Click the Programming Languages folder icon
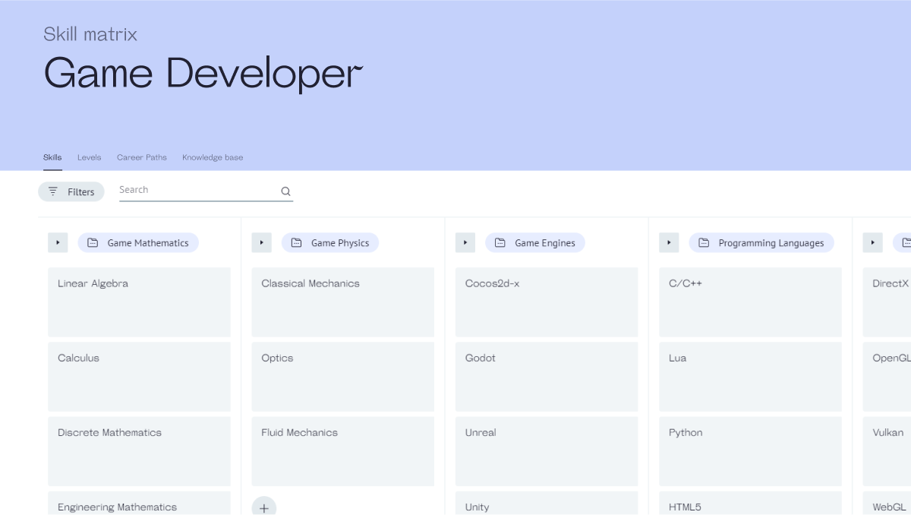 (704, 243)
